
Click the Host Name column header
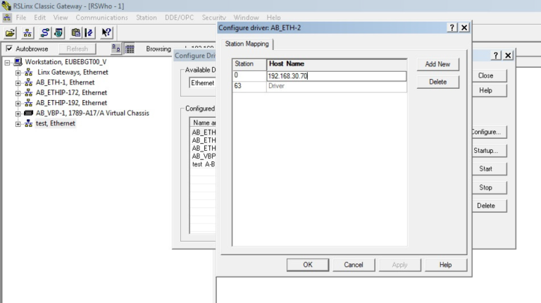click(337, 64)
